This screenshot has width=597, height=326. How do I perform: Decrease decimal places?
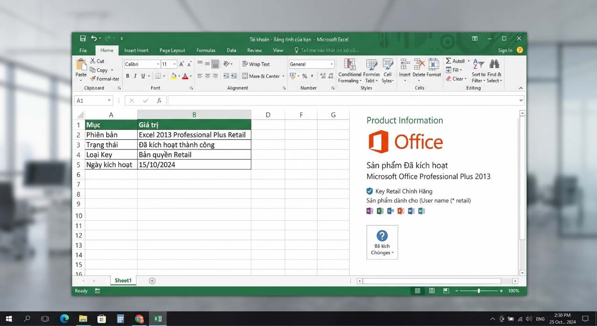click(331, 76)
